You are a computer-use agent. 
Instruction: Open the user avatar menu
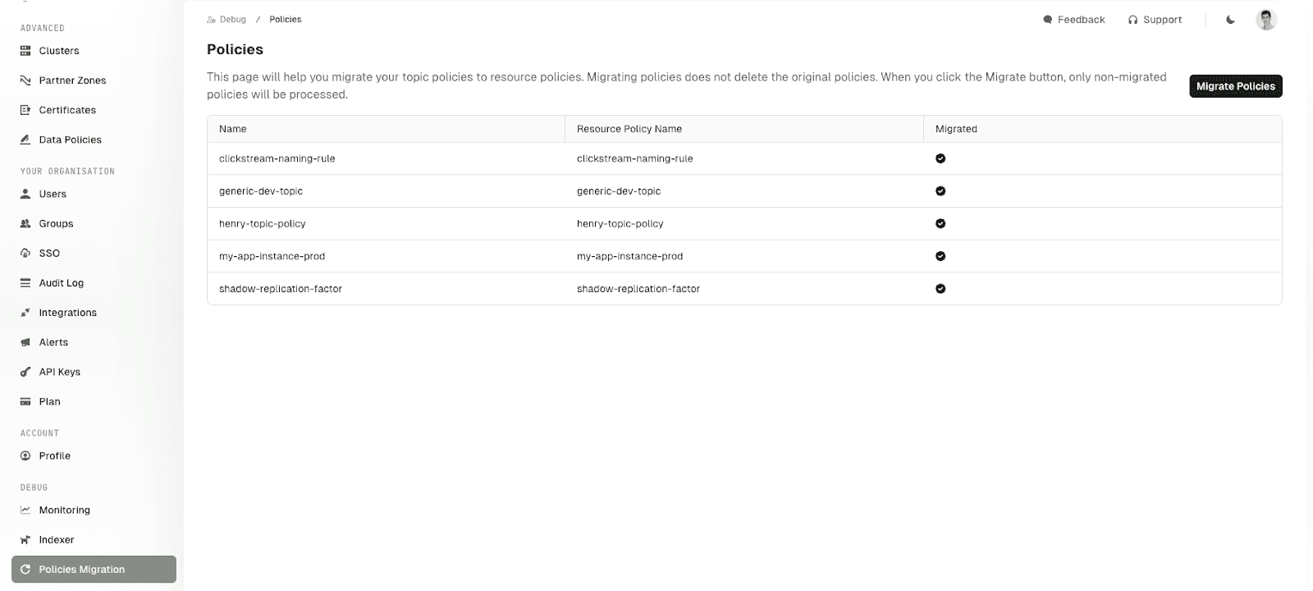point(1266,20)
